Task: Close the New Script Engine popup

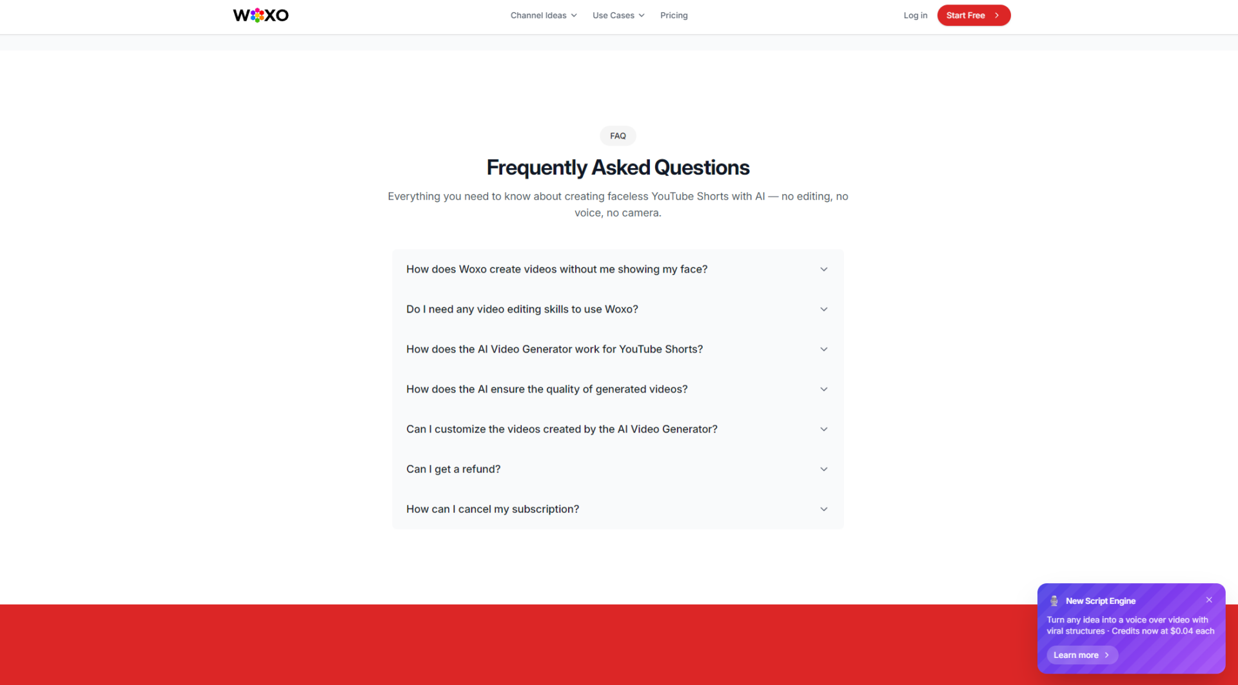Action: [x=1209, y=600]
